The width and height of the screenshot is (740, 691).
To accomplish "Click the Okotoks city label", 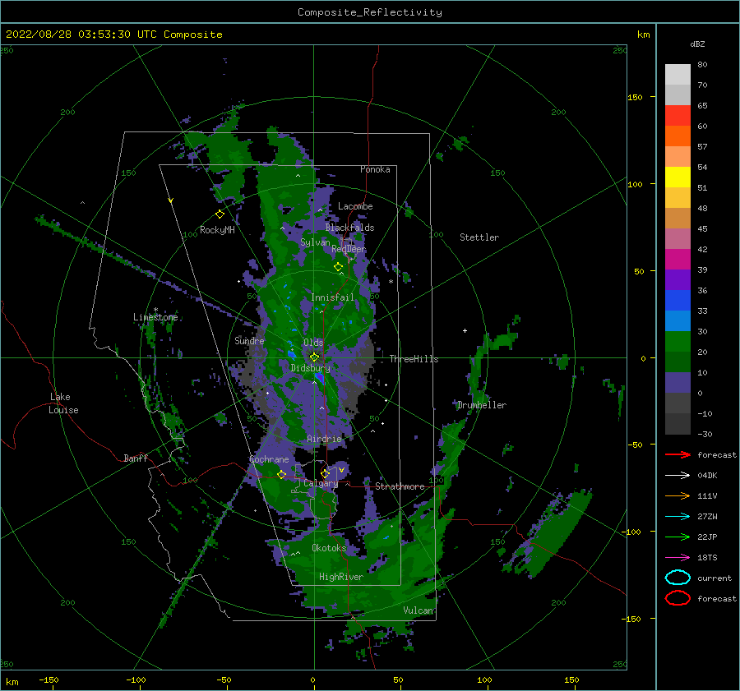I will coord(329,548).
